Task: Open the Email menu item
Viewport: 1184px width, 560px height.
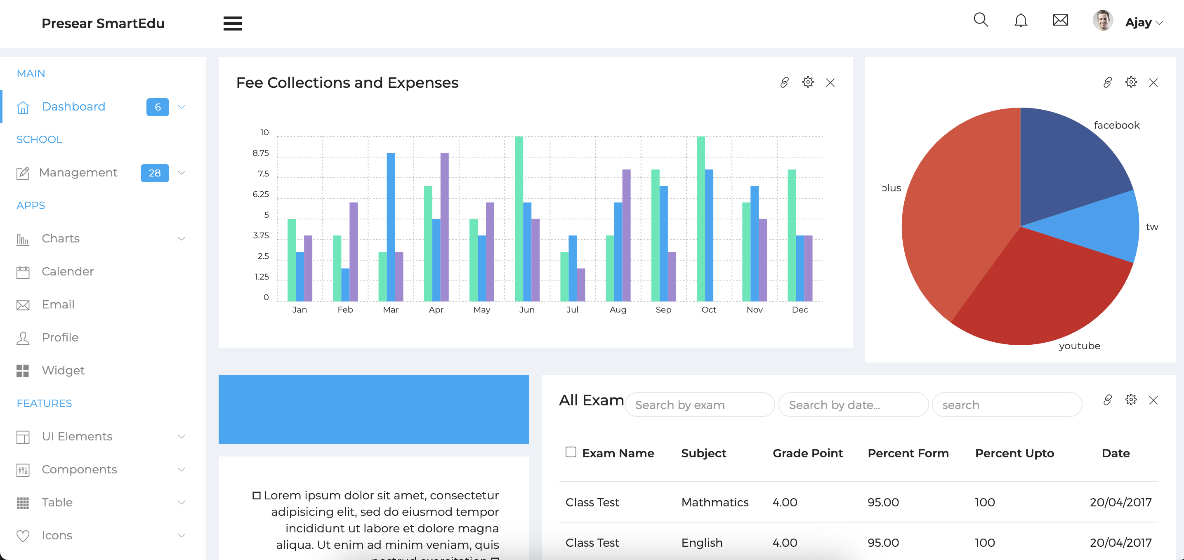Action: click(58, 305)
